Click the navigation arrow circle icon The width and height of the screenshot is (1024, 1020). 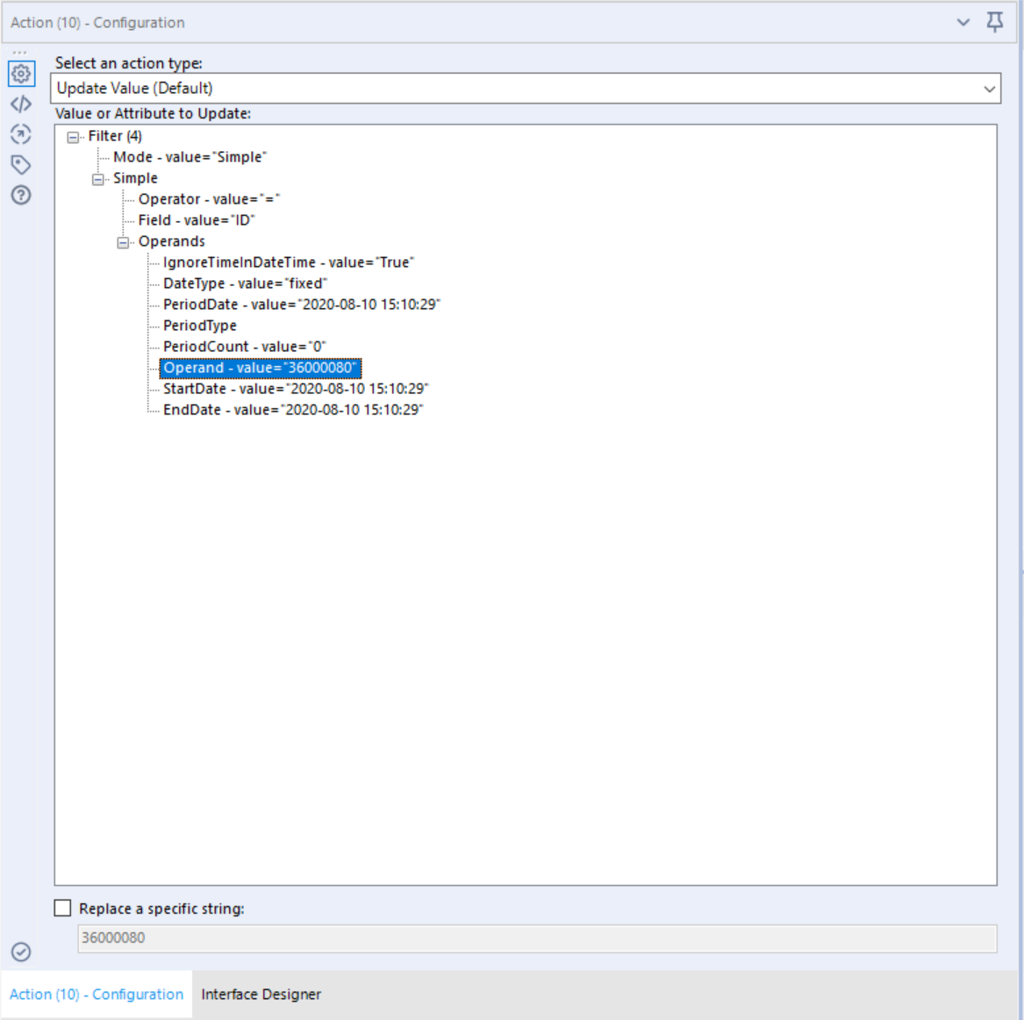click(x=21, y=134)
